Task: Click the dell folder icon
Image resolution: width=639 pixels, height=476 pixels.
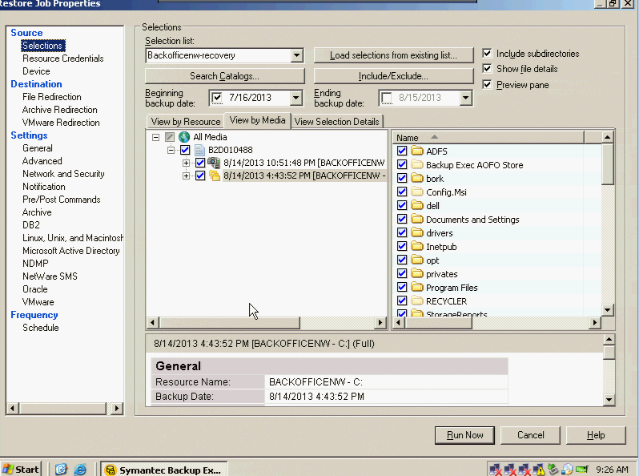Action: click(x=417, y=205)
